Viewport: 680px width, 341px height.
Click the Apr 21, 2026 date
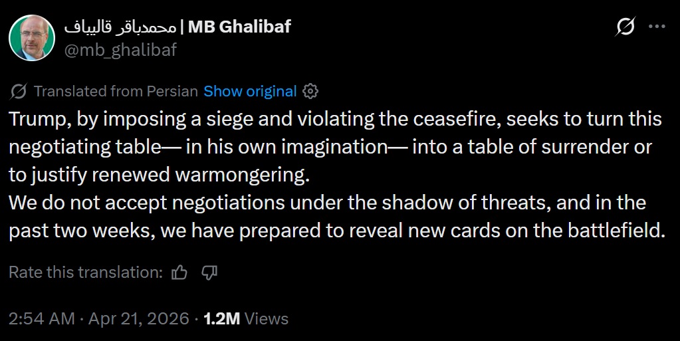138,318
